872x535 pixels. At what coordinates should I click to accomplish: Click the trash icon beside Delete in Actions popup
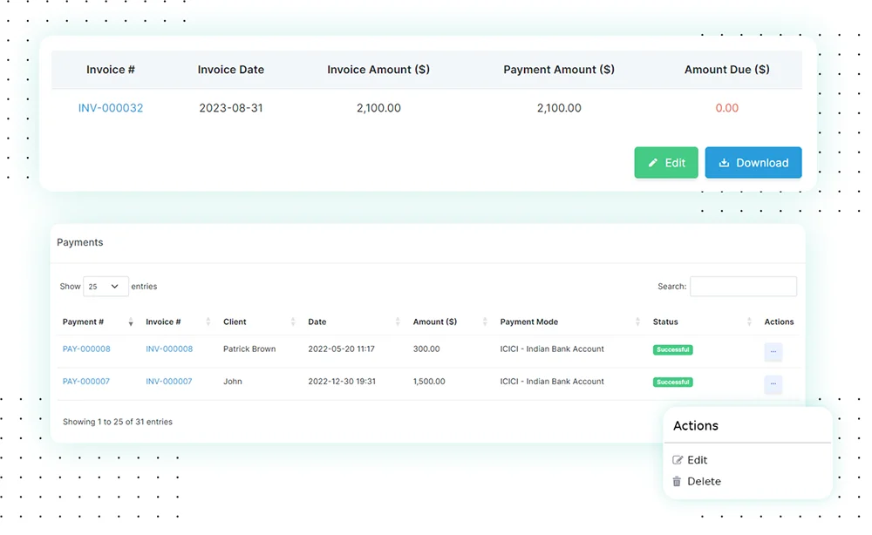tap(677, 481)
